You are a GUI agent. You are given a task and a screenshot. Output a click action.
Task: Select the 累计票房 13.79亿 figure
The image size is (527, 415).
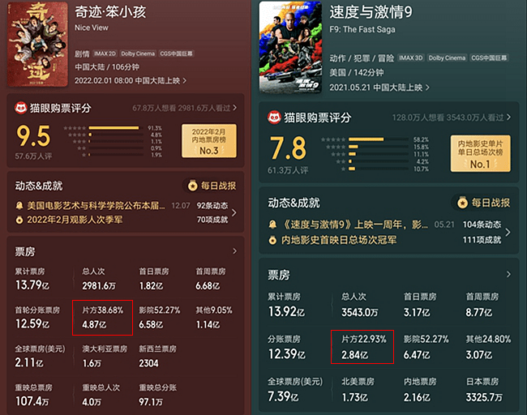tap(32, 279)
